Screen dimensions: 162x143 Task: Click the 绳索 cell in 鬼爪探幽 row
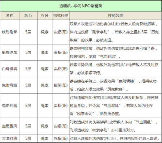(44, 106)
